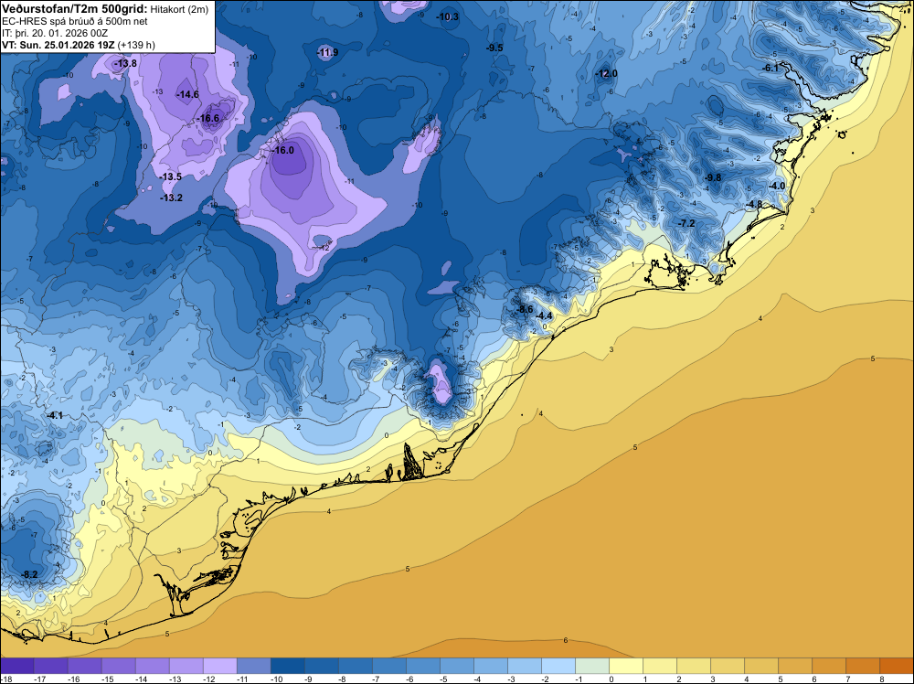
Task: Click the bold -6.1 temperature label
Action: 771,69
